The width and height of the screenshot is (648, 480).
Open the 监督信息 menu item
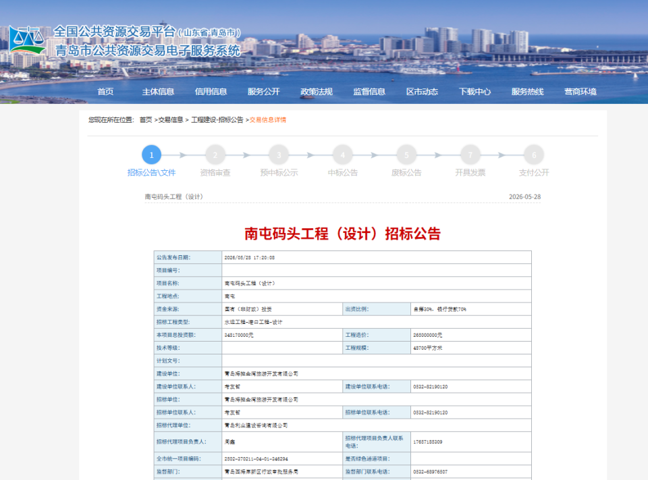click(369, 92)
